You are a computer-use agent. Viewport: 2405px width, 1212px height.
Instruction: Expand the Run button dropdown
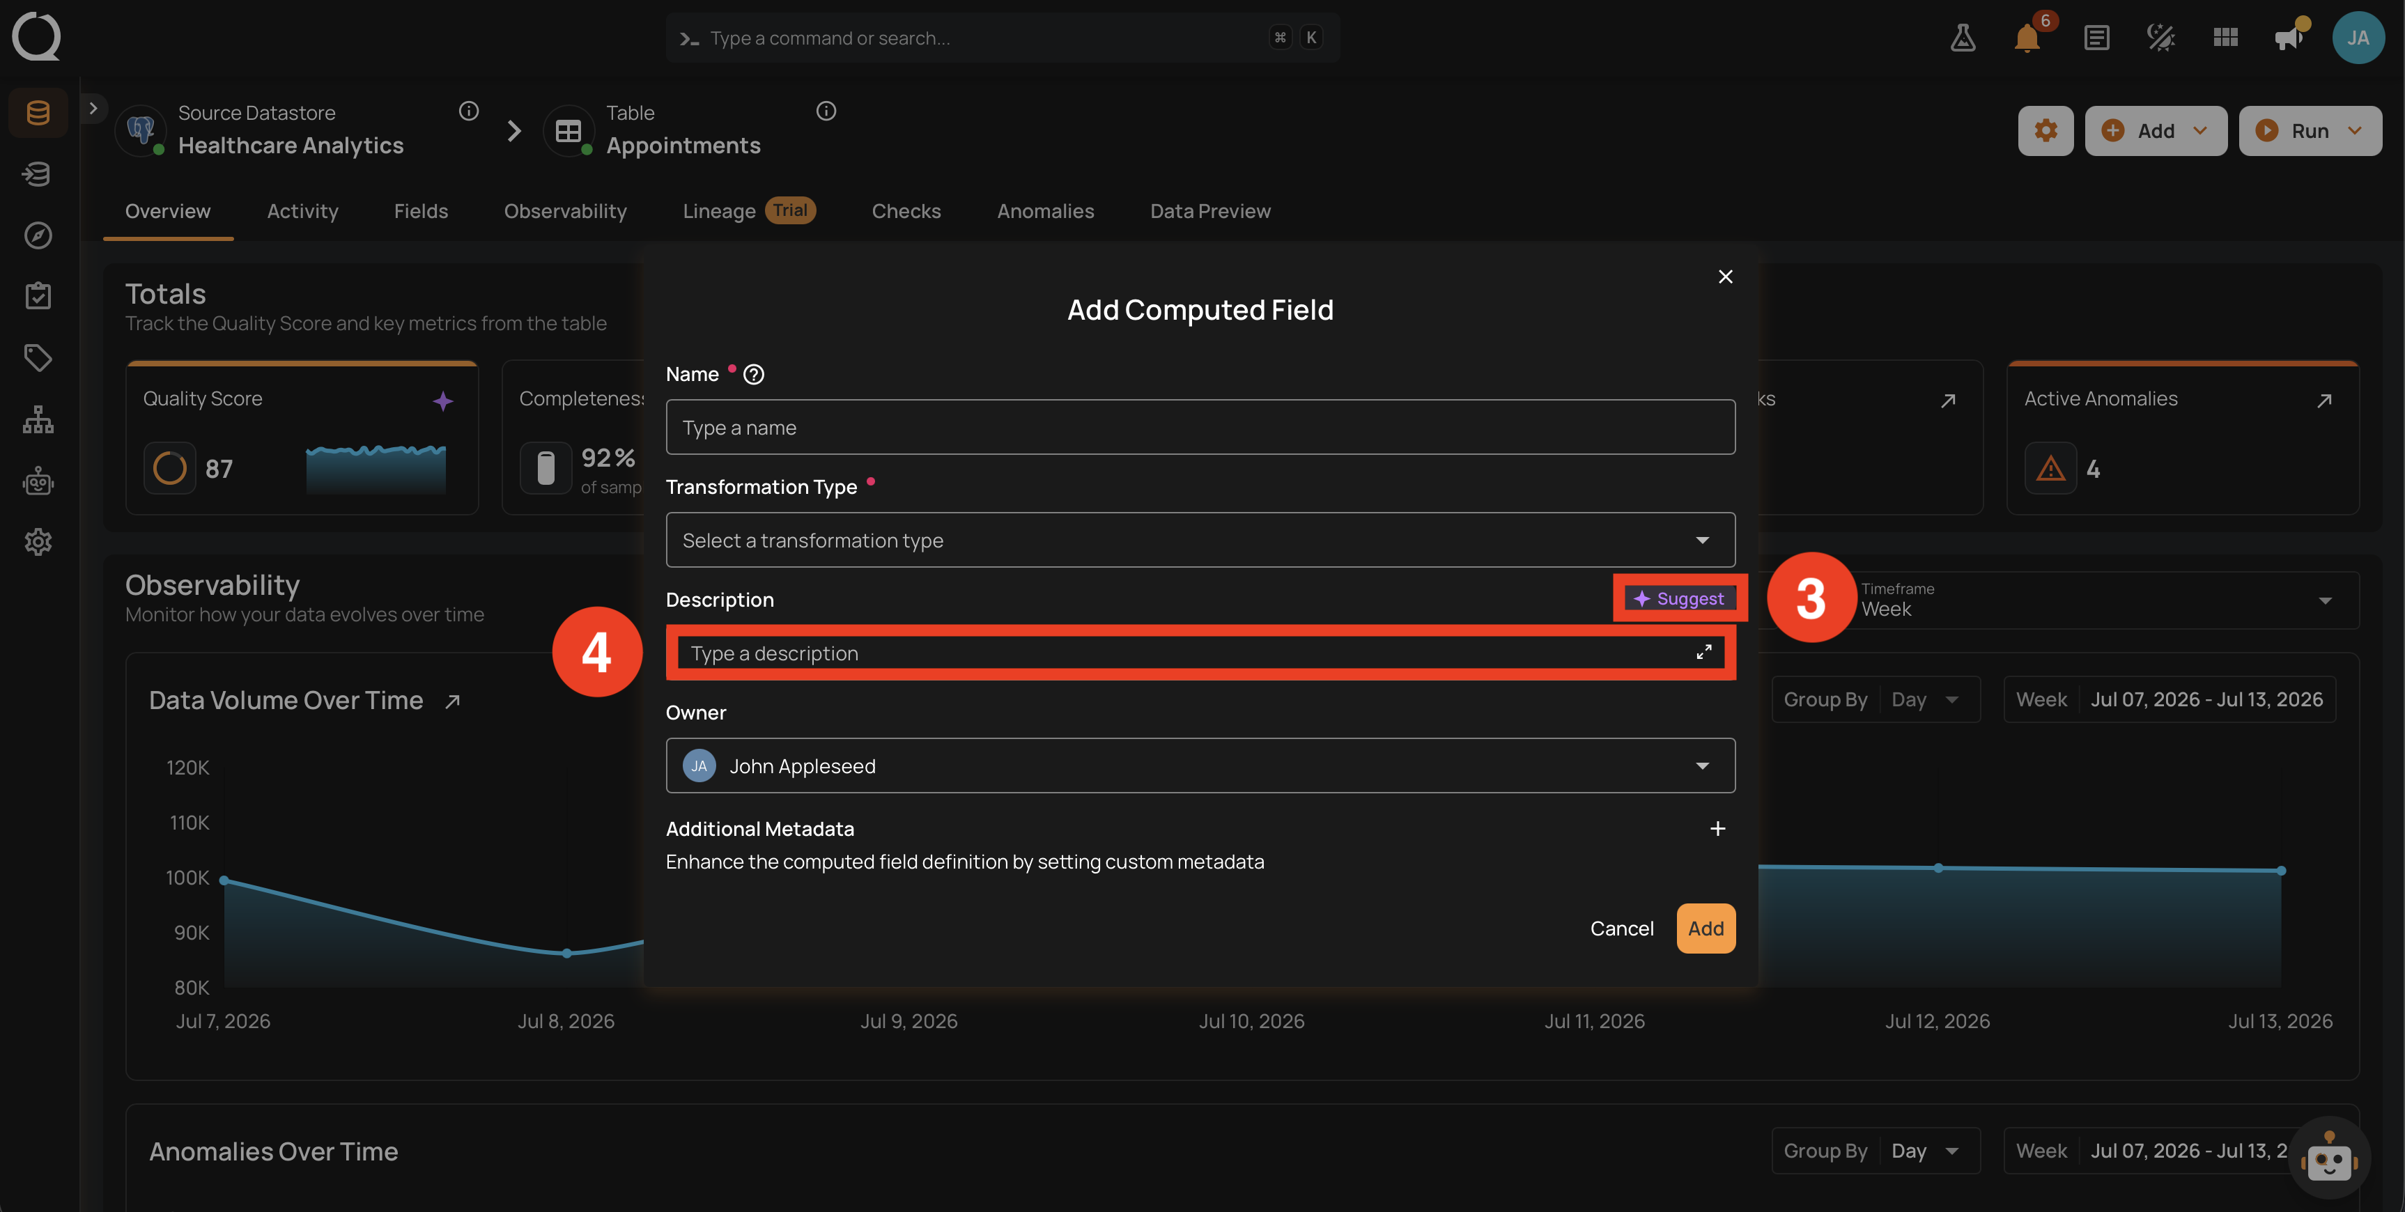point(2355,131)
